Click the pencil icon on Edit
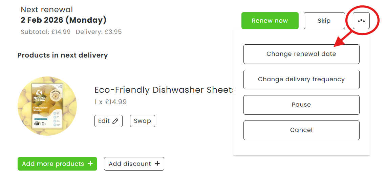Viewport: 386px width, 177px height. 115,121
